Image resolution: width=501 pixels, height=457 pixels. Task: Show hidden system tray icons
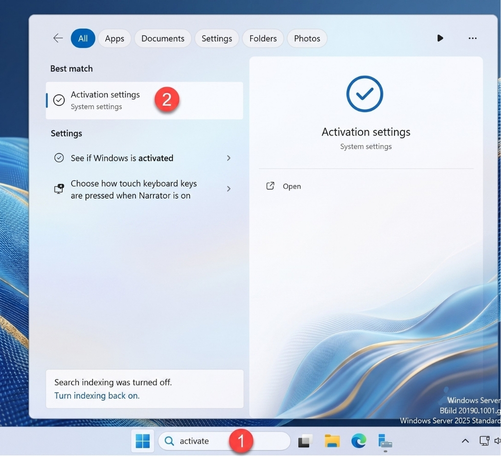465,441
